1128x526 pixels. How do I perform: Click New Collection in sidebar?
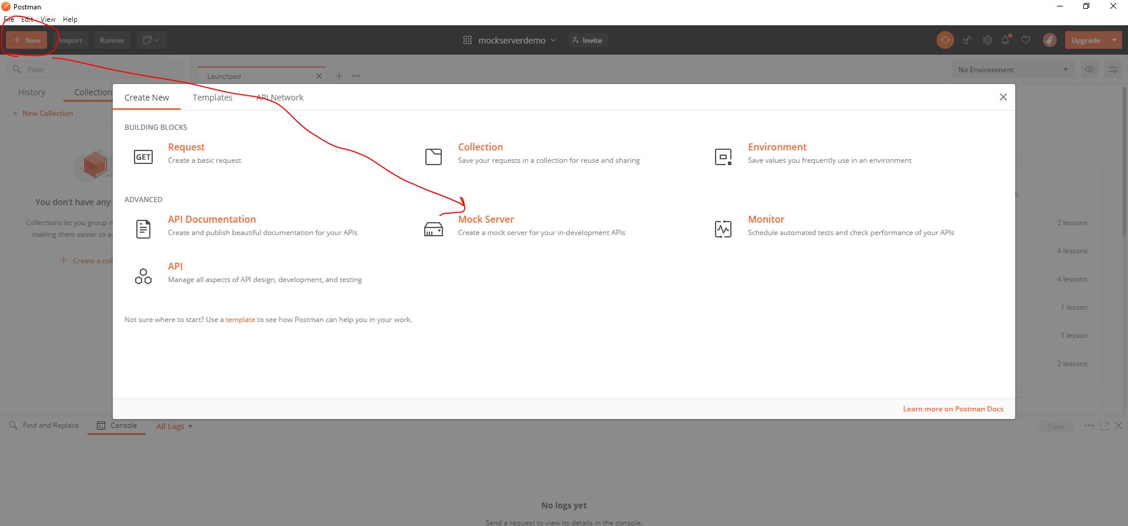pyautogui.click(x=43, y=113)
